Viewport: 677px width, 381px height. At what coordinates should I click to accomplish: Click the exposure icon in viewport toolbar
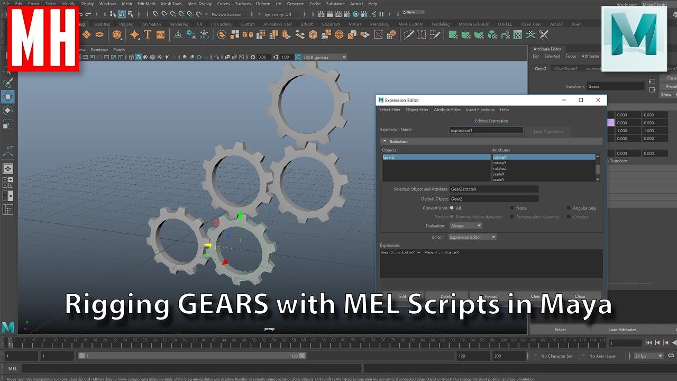pos(253,57)
